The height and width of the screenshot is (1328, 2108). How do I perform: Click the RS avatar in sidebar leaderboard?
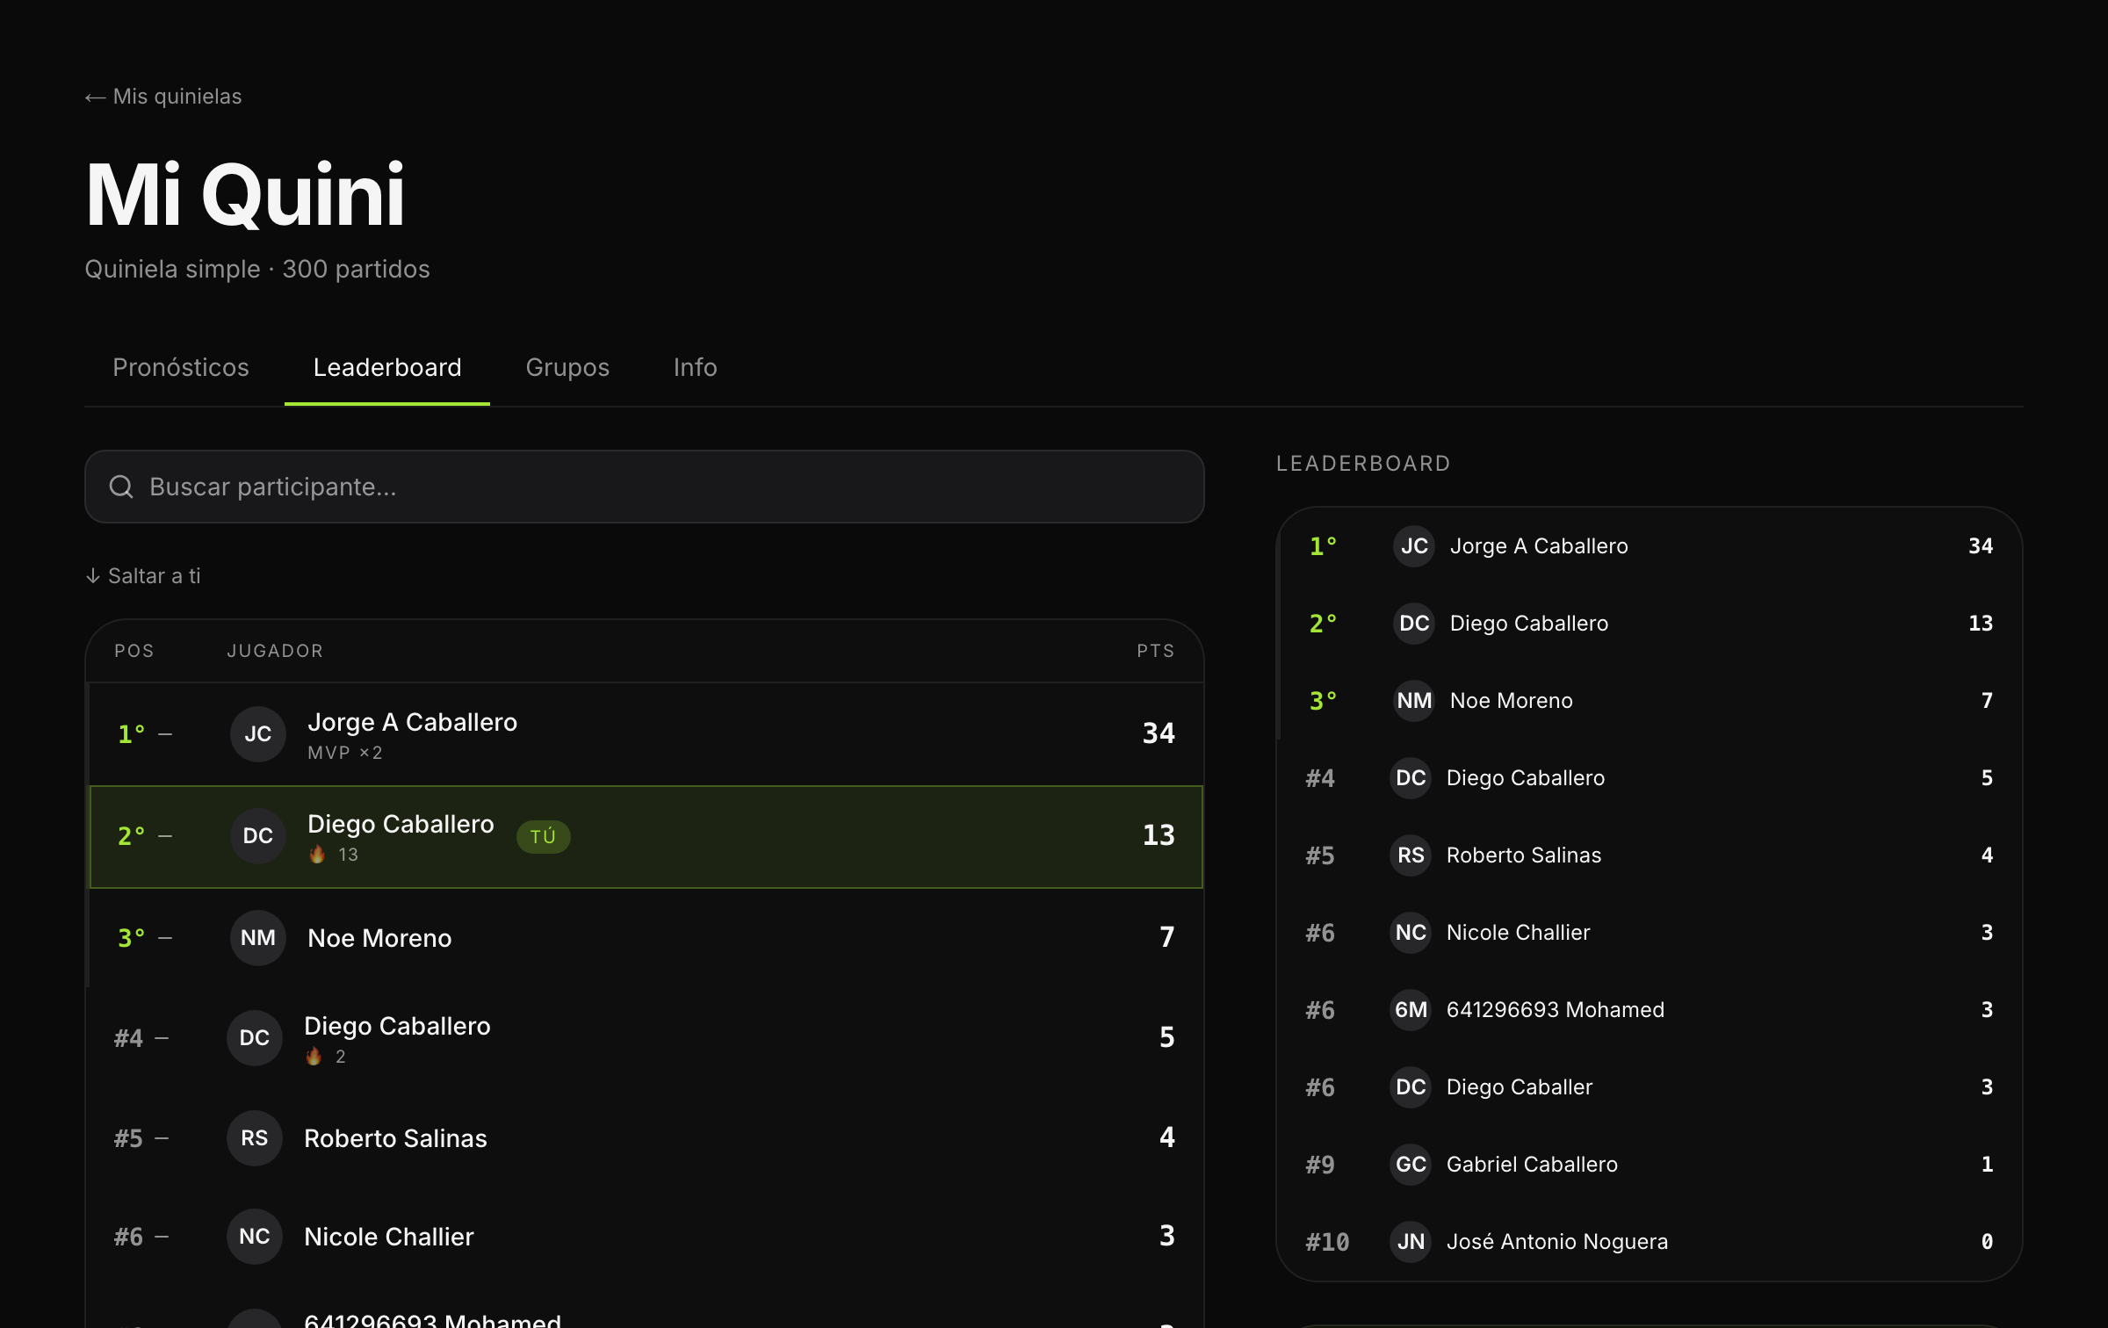(1411, 855)
